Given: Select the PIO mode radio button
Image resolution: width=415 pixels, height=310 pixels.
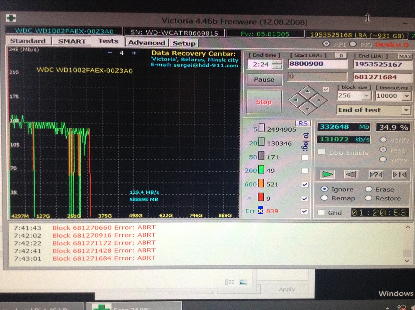Looking at the screenshot, I should tap(353, 44).
